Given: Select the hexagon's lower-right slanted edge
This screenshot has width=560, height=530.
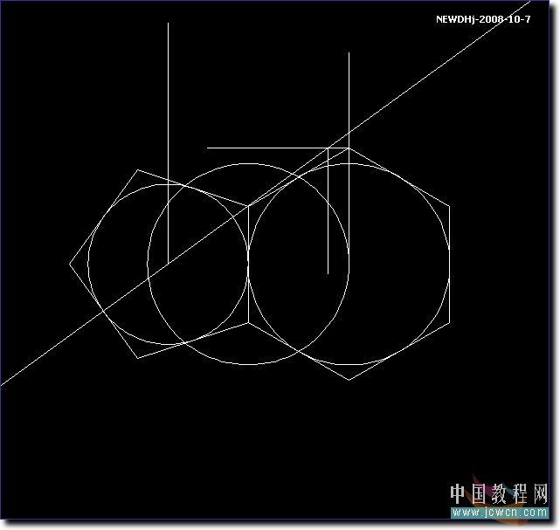Looking at the screenshot, I should pos(399,351).
